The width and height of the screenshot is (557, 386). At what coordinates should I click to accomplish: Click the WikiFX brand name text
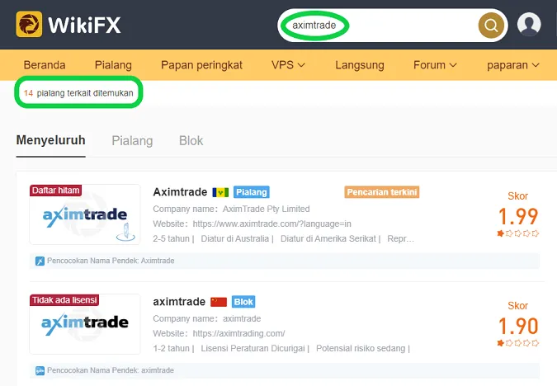[84, 26]
